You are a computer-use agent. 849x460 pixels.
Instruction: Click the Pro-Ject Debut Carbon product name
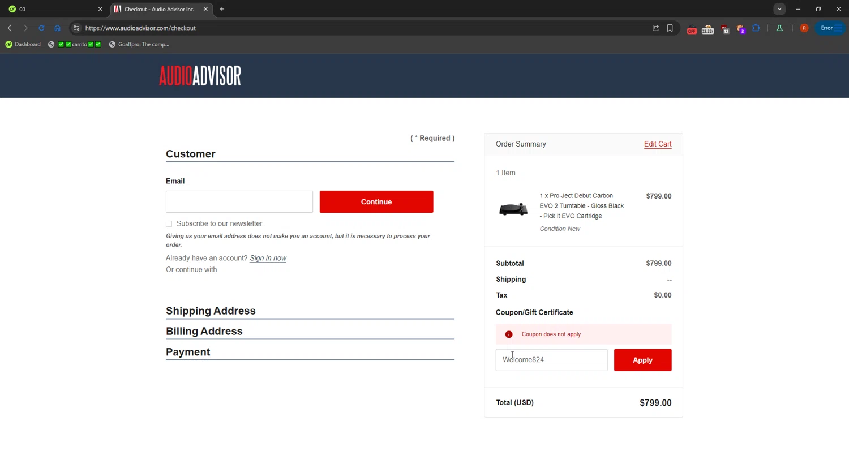[x=581, y=206]
